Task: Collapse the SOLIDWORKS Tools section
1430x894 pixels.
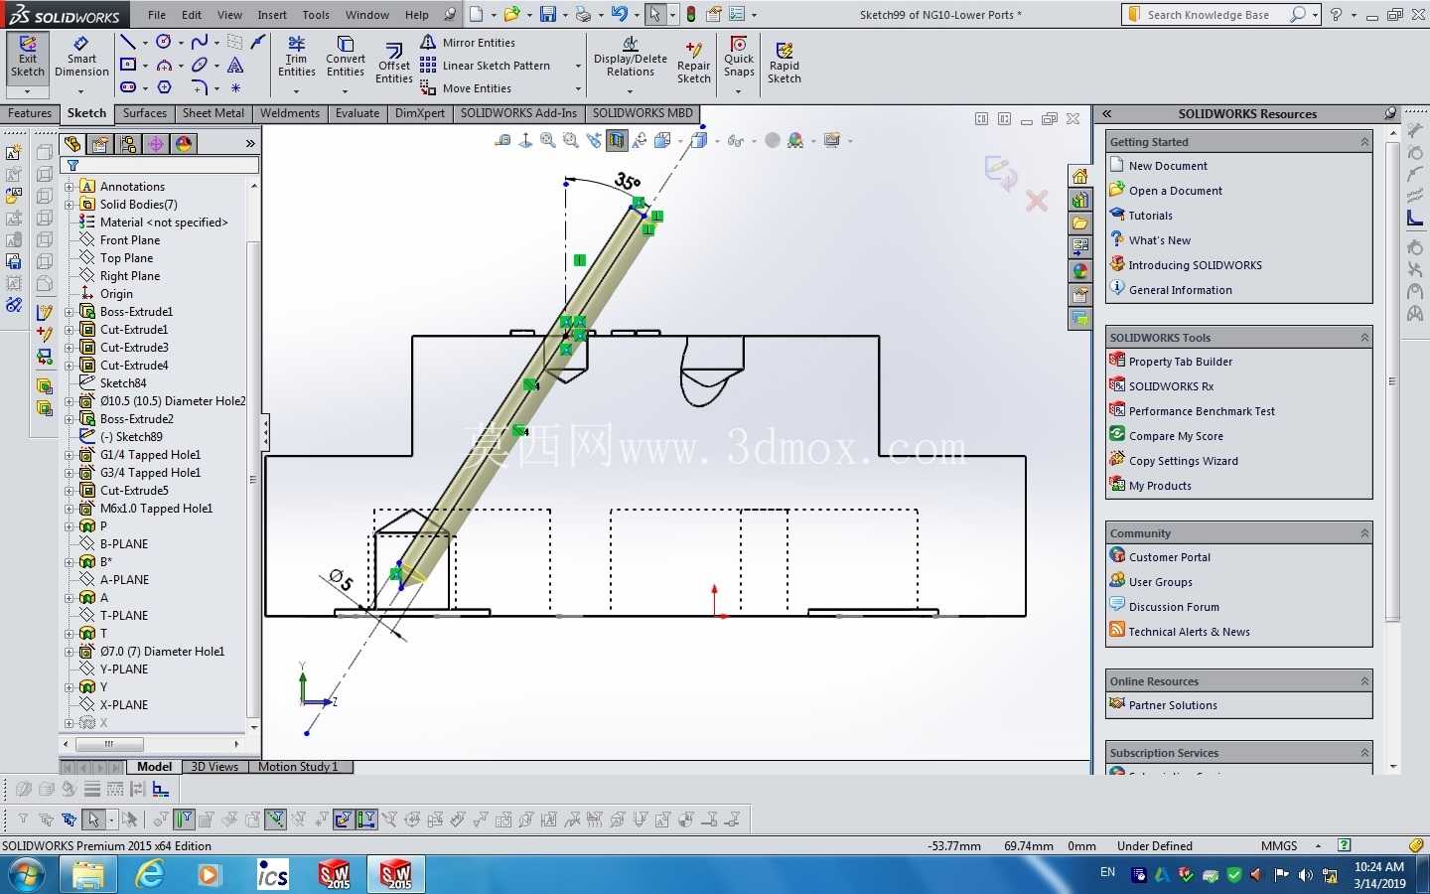Action: [x=1364, y=338]
